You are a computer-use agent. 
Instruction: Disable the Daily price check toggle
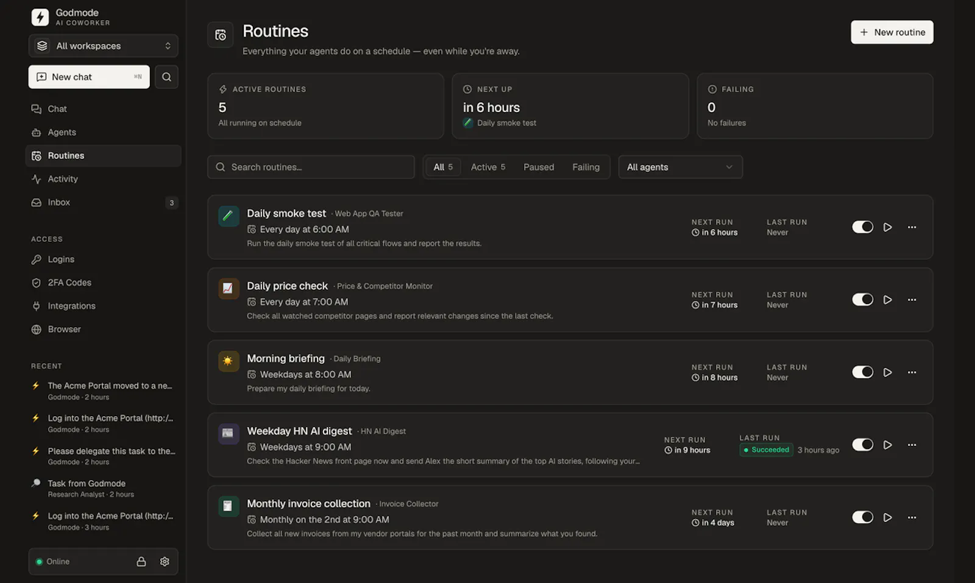[862, 300]
